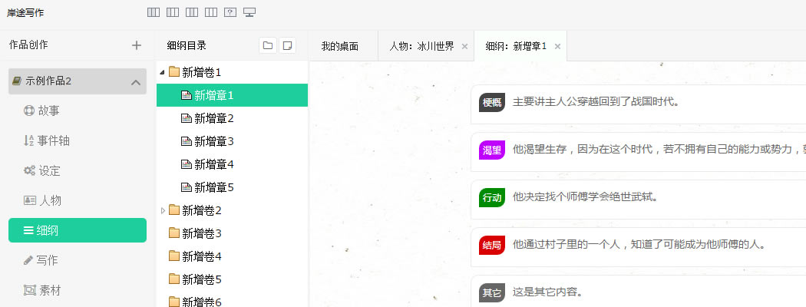This screenshot has width=806, height=307.
Task: Switch to 人物：冰川世界 tab
Action: coord(422,46)
